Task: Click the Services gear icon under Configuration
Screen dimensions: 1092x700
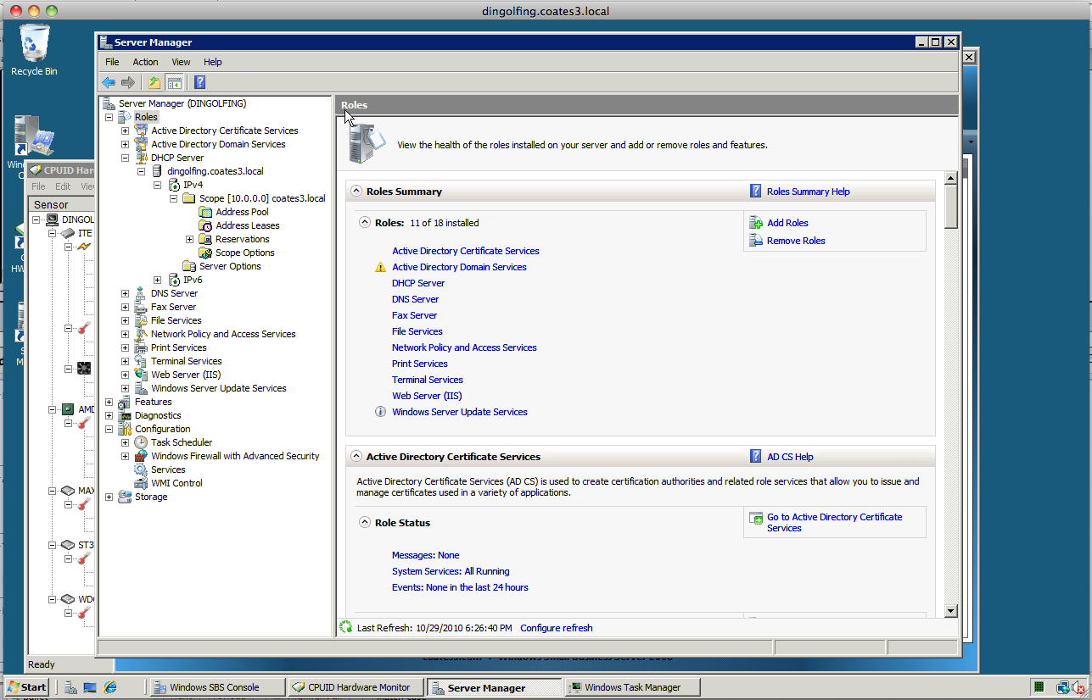Action: [141, 469]
